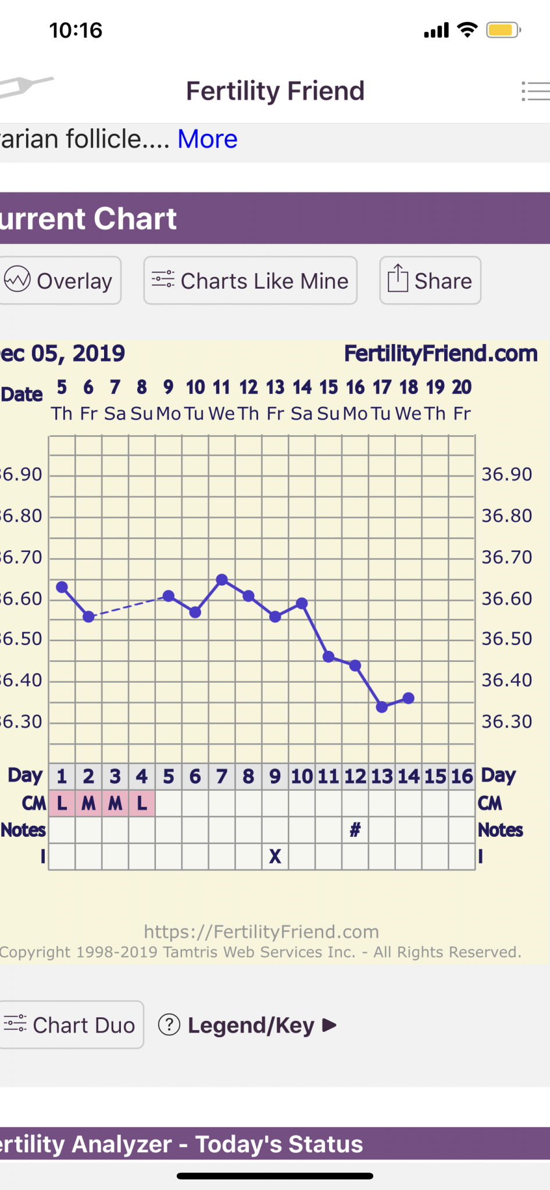Expand the Legend/Key arrow

[330, 1024]
